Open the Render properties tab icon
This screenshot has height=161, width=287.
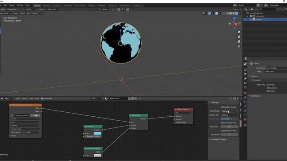coord(245,70)
